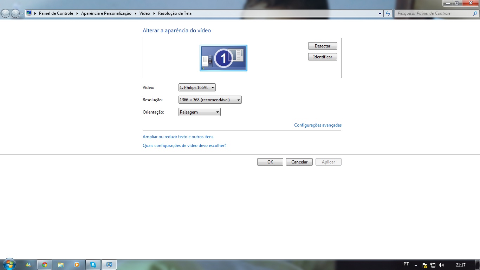Go to Painel de Controle breadcrumb
This screenshot has height=270, width=480.
(56, 13)
